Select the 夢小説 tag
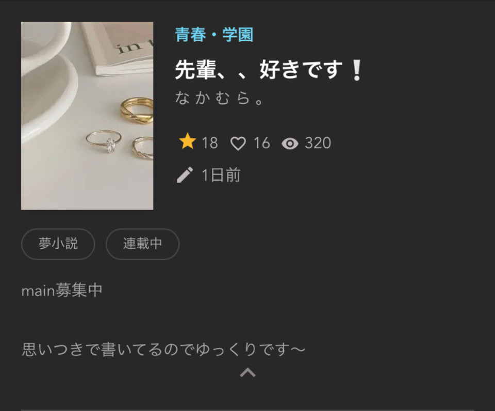 click(x=58, y=244)
